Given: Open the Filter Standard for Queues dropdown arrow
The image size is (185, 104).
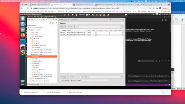Looking at the screenshot, I should pos(122,27).
